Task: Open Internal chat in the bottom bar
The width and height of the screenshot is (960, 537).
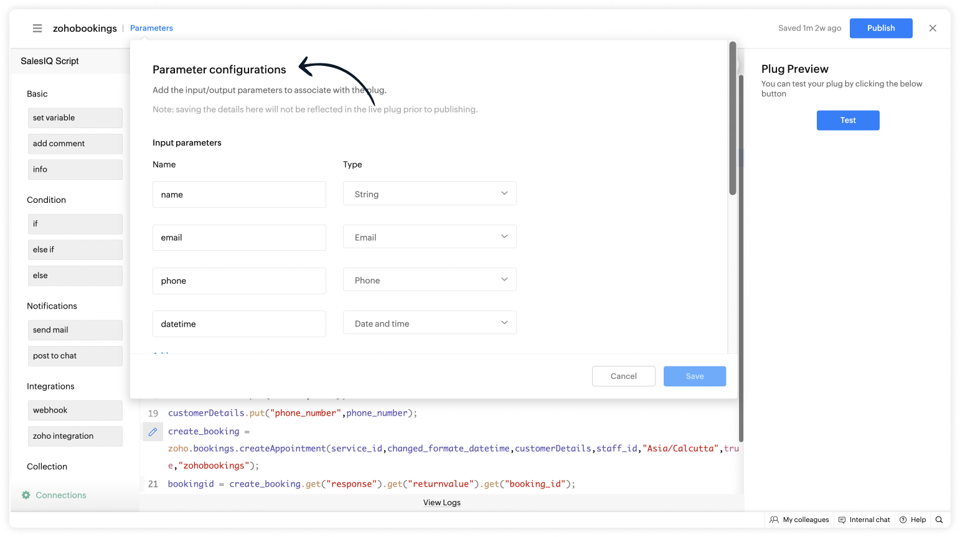Action: click(864, 520)
